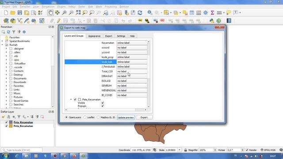Collapse the Rumah folder in browser

pyautogui.click(x=2, y=45)
